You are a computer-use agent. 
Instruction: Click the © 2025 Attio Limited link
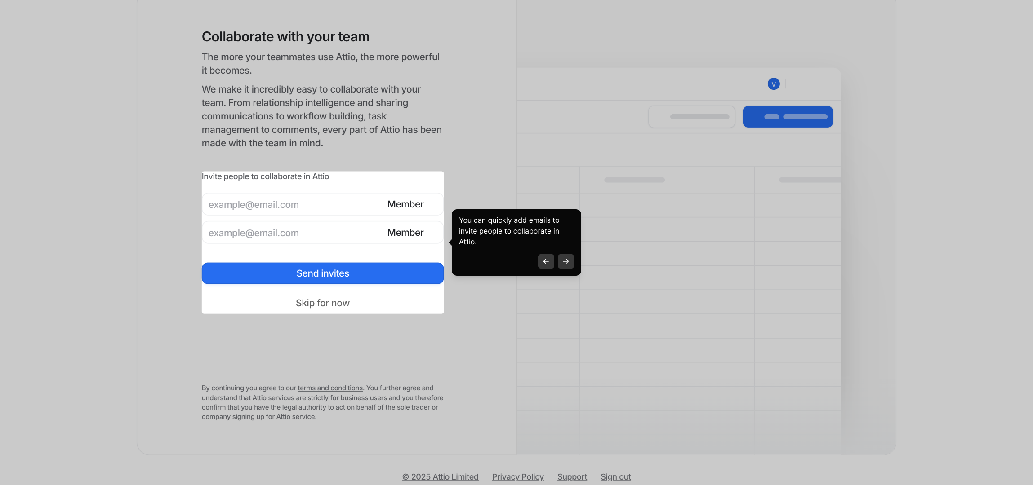440,477
